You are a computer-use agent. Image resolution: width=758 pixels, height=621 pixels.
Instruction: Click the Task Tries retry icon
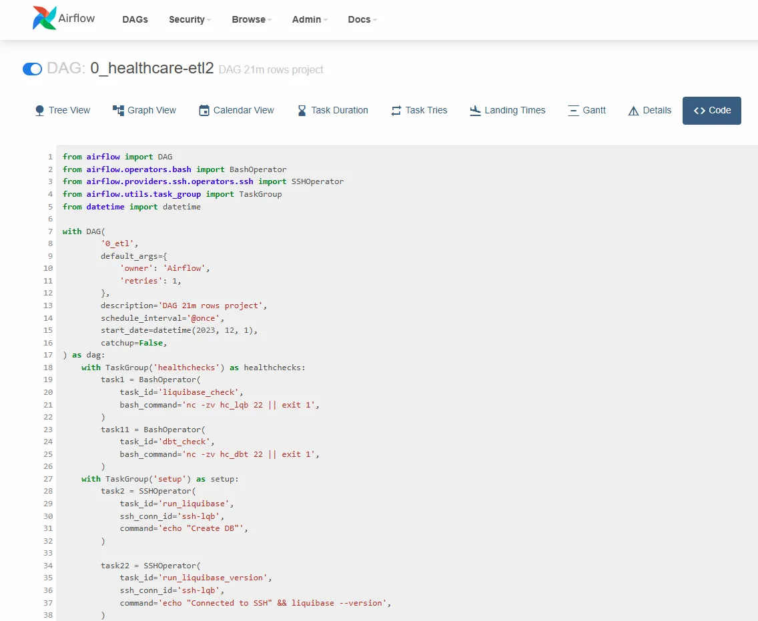(x=396, y=111)
